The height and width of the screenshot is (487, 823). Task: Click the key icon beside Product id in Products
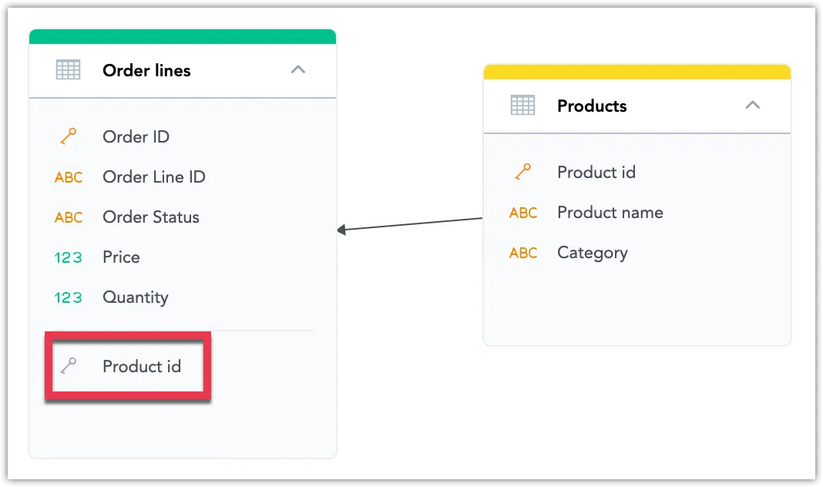tap(522, 172)
